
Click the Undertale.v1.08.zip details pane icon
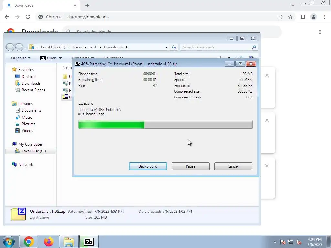point(18,214)
